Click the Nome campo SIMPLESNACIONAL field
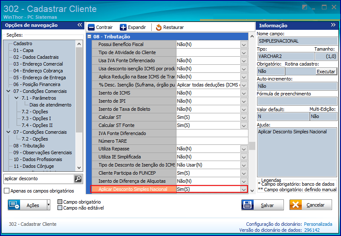 tap(297, 41)
